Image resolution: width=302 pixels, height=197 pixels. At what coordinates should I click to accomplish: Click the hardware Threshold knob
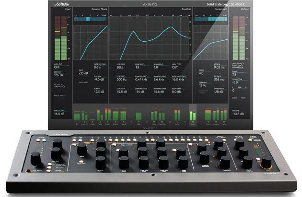click(225, 162)
